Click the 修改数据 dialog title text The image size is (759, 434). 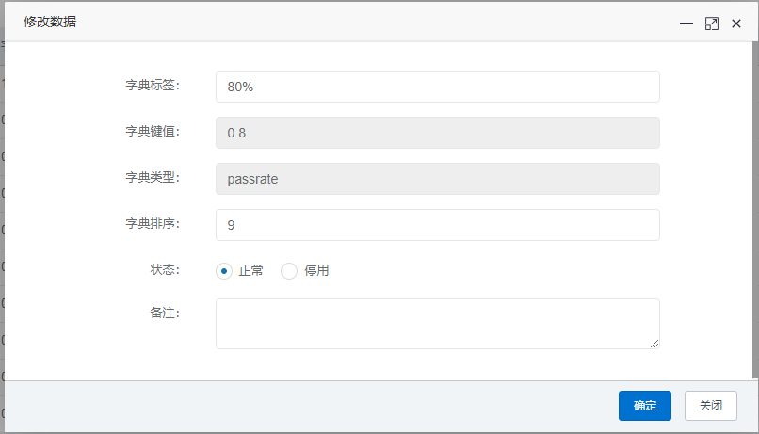(x=50, y=22)
